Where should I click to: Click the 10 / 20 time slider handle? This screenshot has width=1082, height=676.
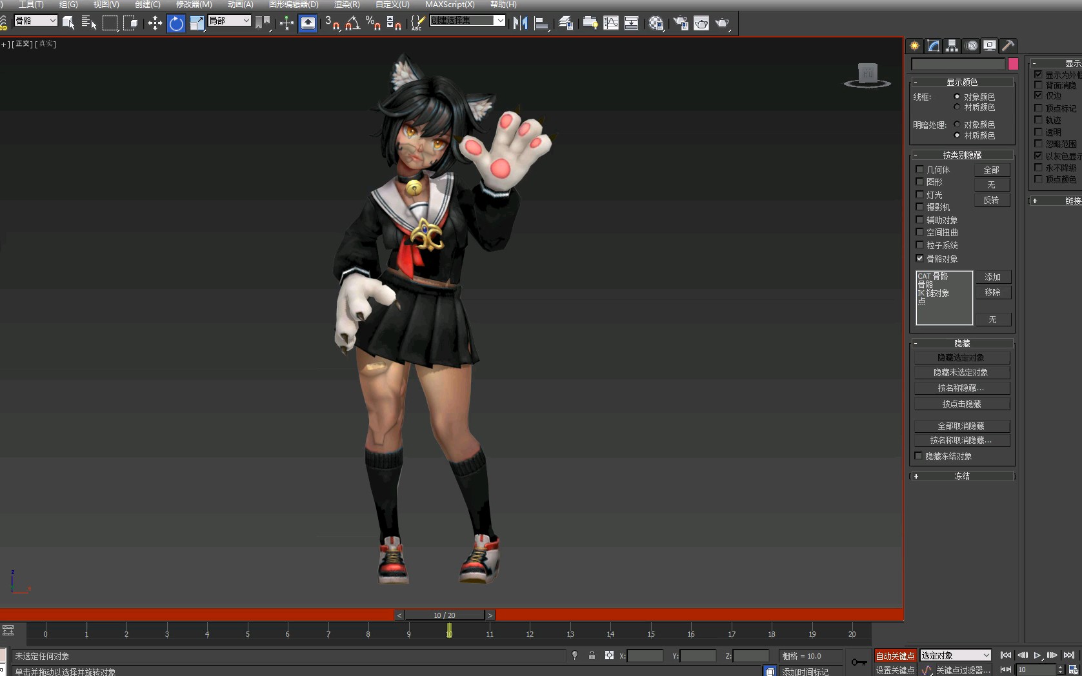point(445,615)
